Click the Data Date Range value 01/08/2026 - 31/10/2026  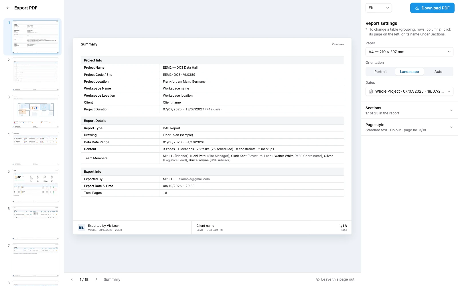point(183,142)
